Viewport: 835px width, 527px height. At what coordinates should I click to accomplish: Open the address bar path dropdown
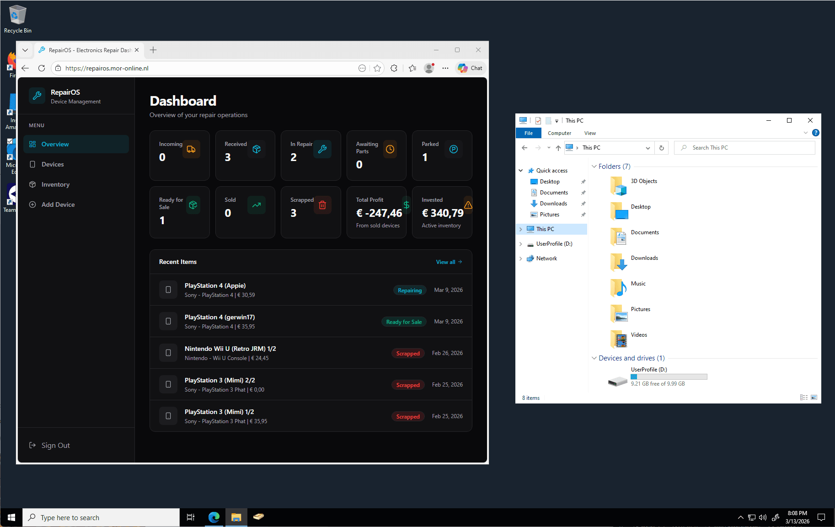(x=648, y=147)
